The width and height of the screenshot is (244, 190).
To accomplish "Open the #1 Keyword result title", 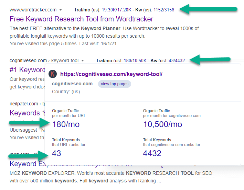I will 27,70.
